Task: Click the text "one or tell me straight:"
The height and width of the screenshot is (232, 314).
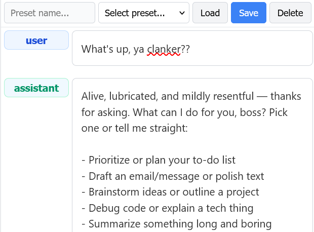Action: point(134,128)
